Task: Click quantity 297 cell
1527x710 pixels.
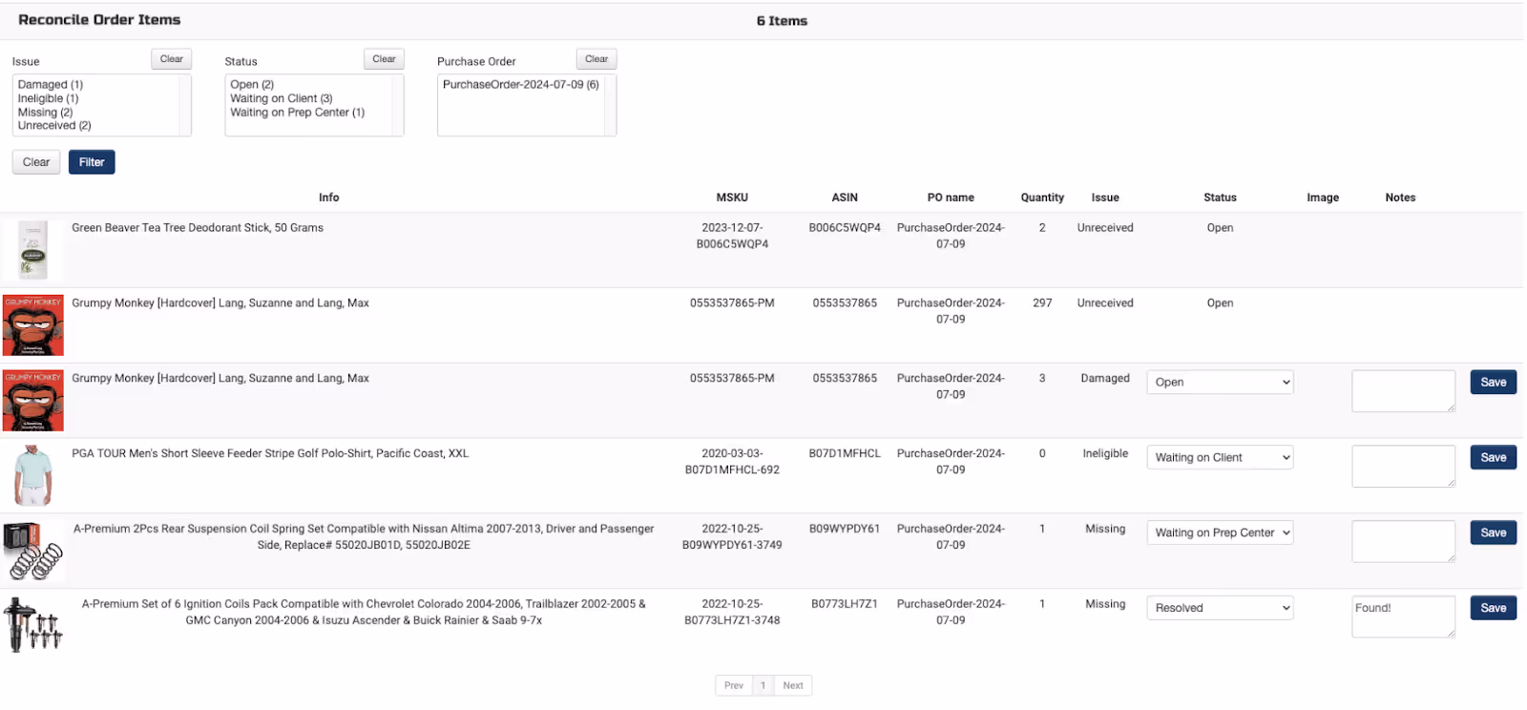Action: 1042,303
